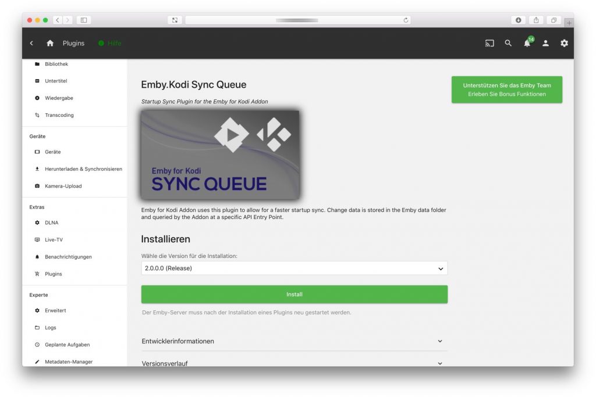
Task: Click the Emby.Kodi Sync Queue heading
Action: 193,85
